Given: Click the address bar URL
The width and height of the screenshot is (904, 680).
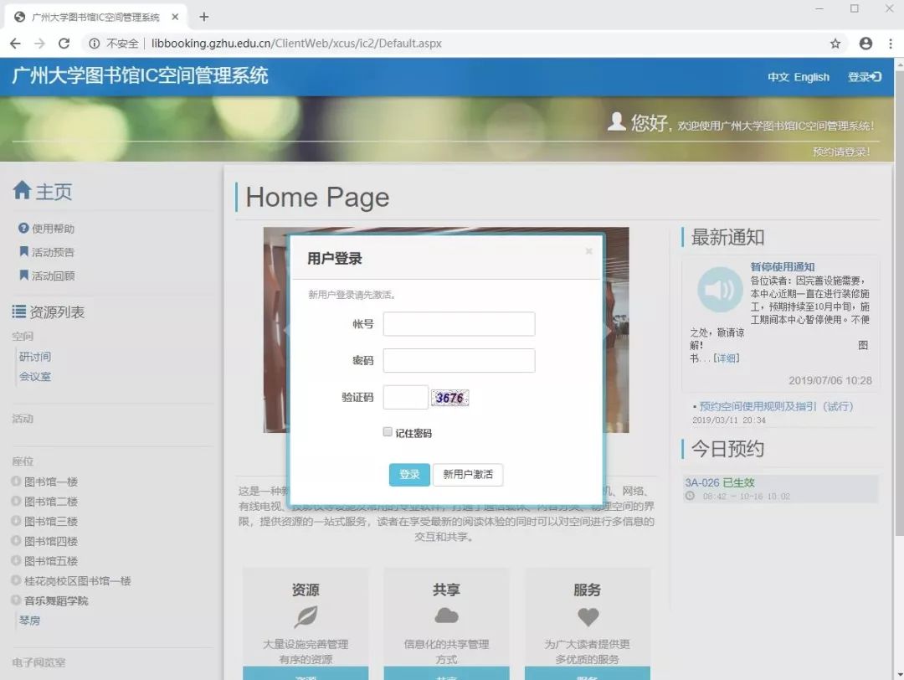Looking at the screenshot, I should click(x=296, y=44).
